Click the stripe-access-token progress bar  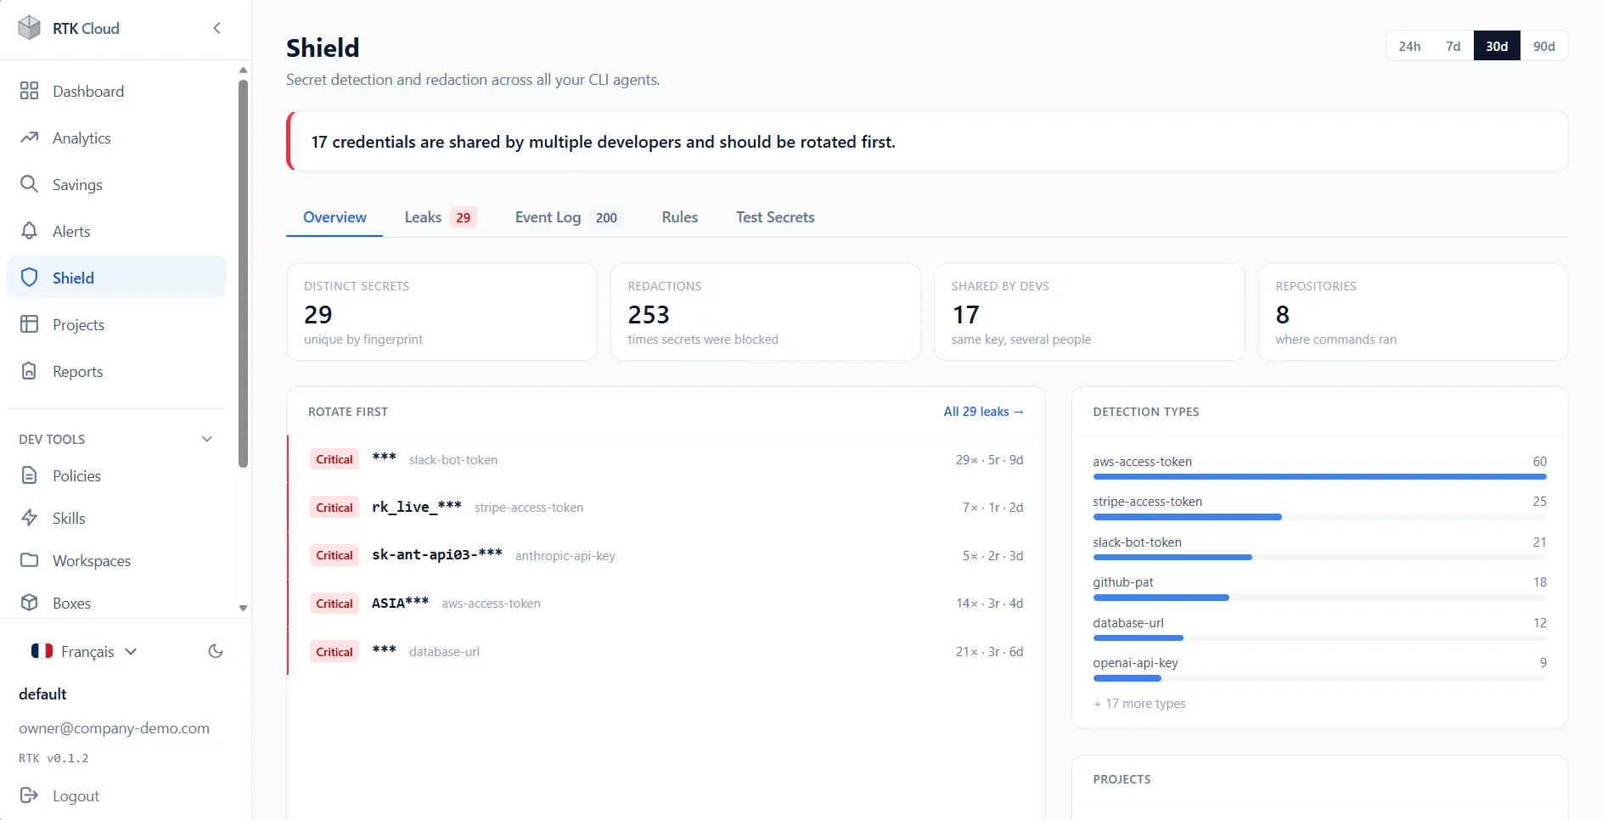click(x=1319, y=517)
